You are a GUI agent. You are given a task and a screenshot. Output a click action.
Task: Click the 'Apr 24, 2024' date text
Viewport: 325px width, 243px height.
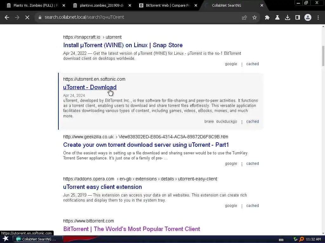(74, 96)
